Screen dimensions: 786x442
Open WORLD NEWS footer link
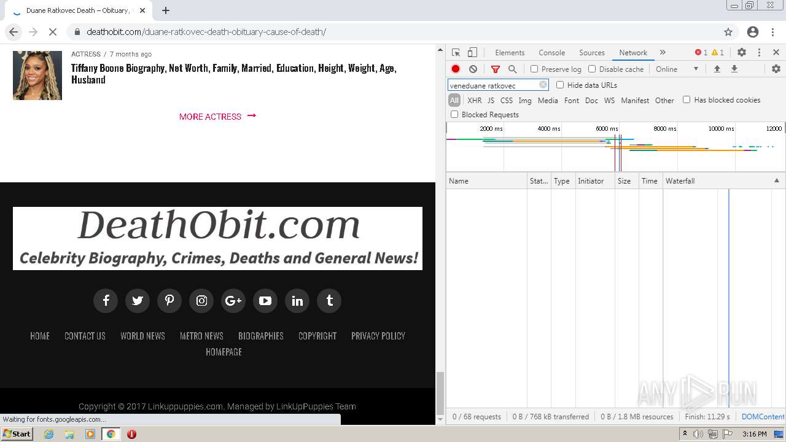[x=142, y=336]
